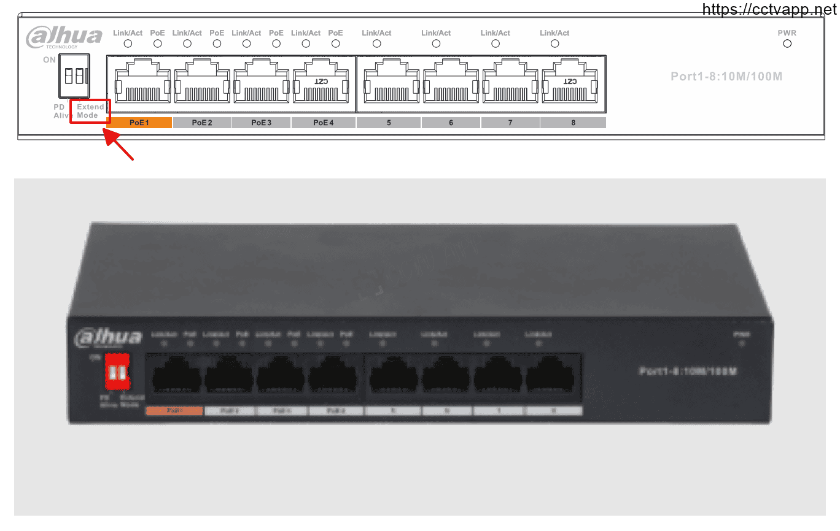Open the https://cctvapp.net link
The width and height of the screenshot is (840, 531).
point(769,9)
